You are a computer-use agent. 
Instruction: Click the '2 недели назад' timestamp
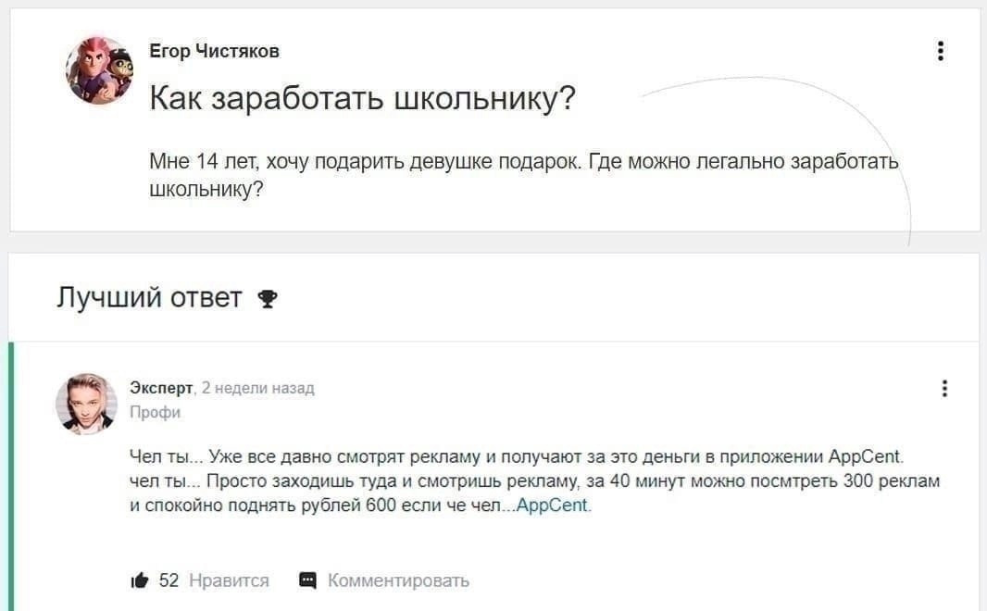click(x=258, y=388)
